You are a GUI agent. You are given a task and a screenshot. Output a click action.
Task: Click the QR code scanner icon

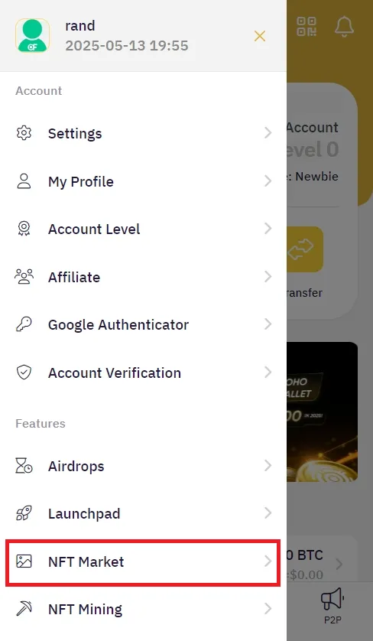point(306,27)
